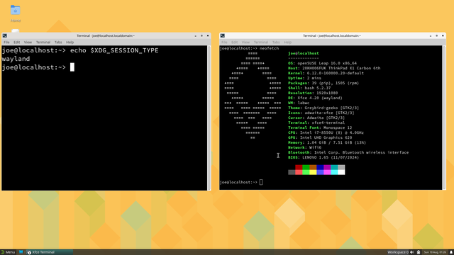The width and height of the screenshot is (454, 255).
Task: Open Terminal menu in the right terminal
Action: (x=261, y=42)
